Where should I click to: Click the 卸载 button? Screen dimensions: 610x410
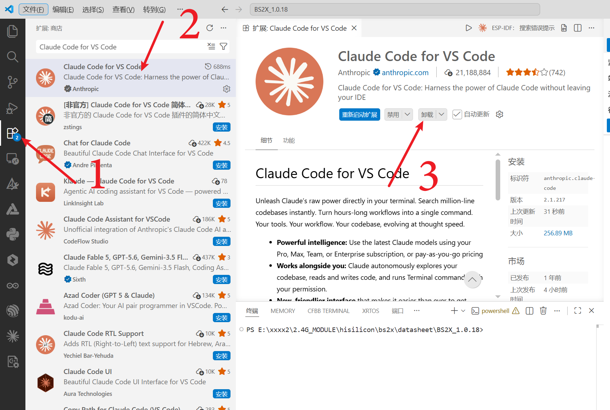(x=427, y=114)
